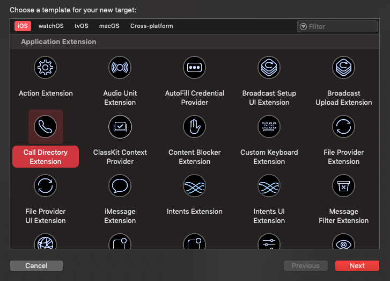Image resolution: width=390 pixels, height=281 pixels.
Task: Click into the Filter search field
Action: click(341, 26)
